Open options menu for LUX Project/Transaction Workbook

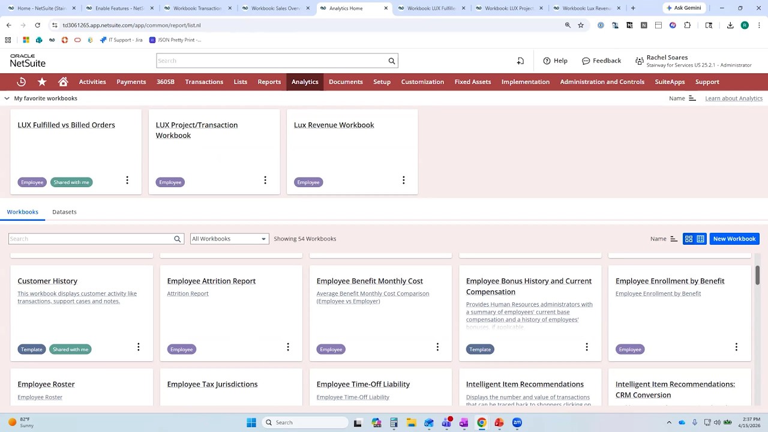point(265,180)
